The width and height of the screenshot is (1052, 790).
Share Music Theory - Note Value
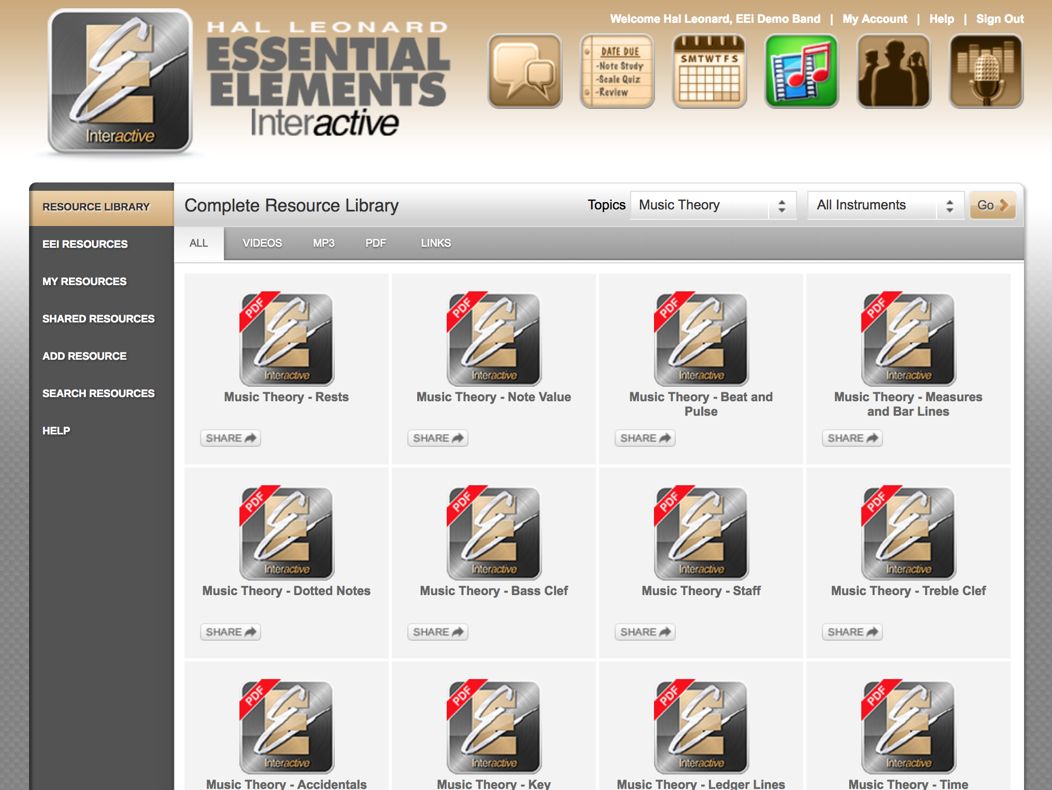click(438, 438)
